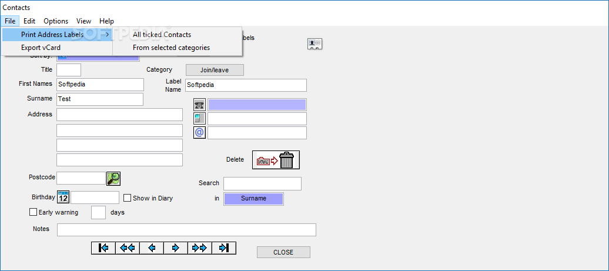Screen dimensions: 609x271
Task: Tick the Early warning checkbox
Action: [x=33, y=212]
